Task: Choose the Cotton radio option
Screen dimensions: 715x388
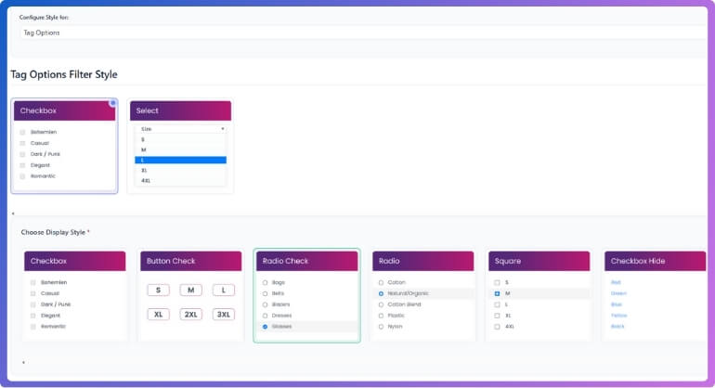Action: (382, 282)
